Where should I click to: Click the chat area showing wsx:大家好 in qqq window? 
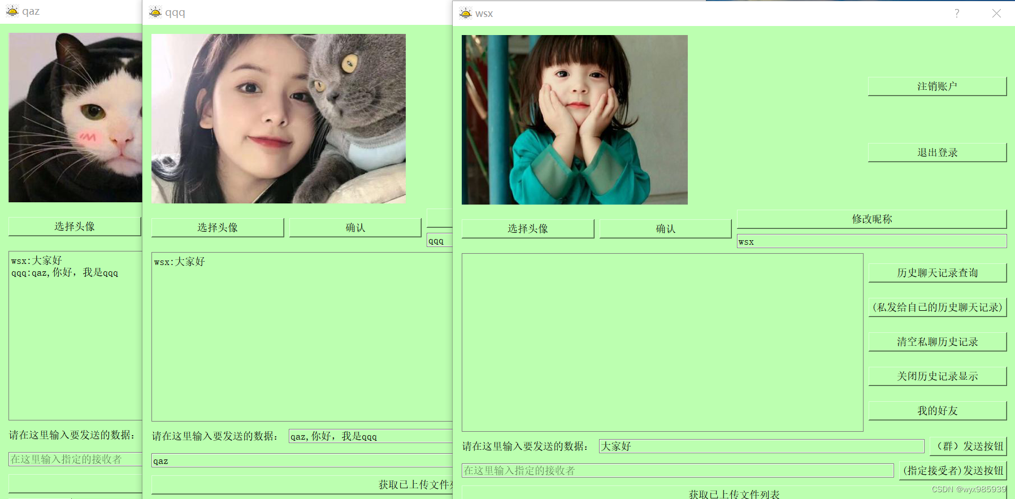[x=302, y=337]
